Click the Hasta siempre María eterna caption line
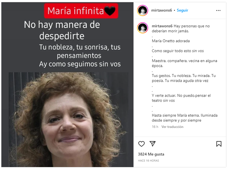The height and width of the screenshot is (169, 228). [185, 118]
